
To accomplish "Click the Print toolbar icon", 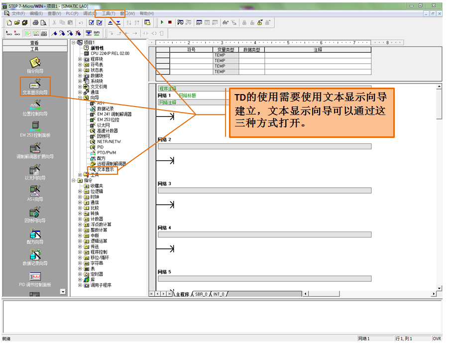I will click(36, 23).
